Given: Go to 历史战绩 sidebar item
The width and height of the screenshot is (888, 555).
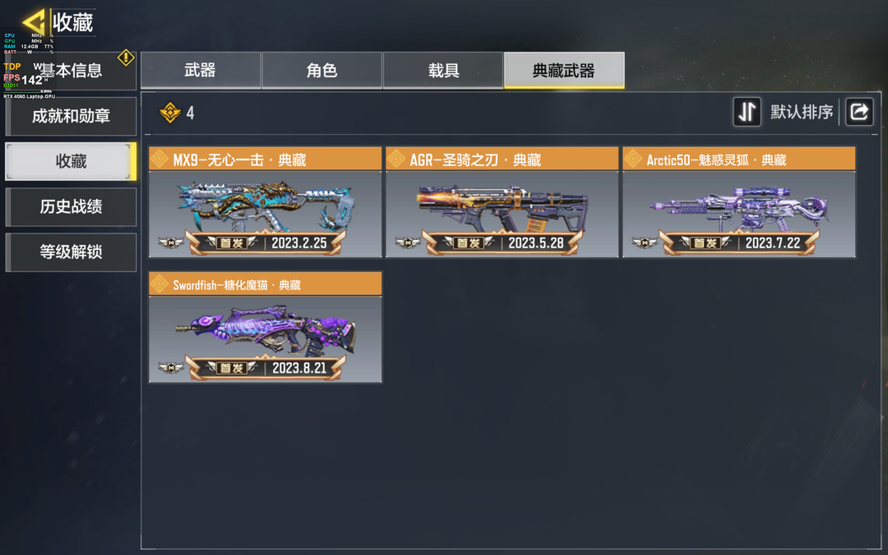Looking at the screenshot, I should point(71,206).
